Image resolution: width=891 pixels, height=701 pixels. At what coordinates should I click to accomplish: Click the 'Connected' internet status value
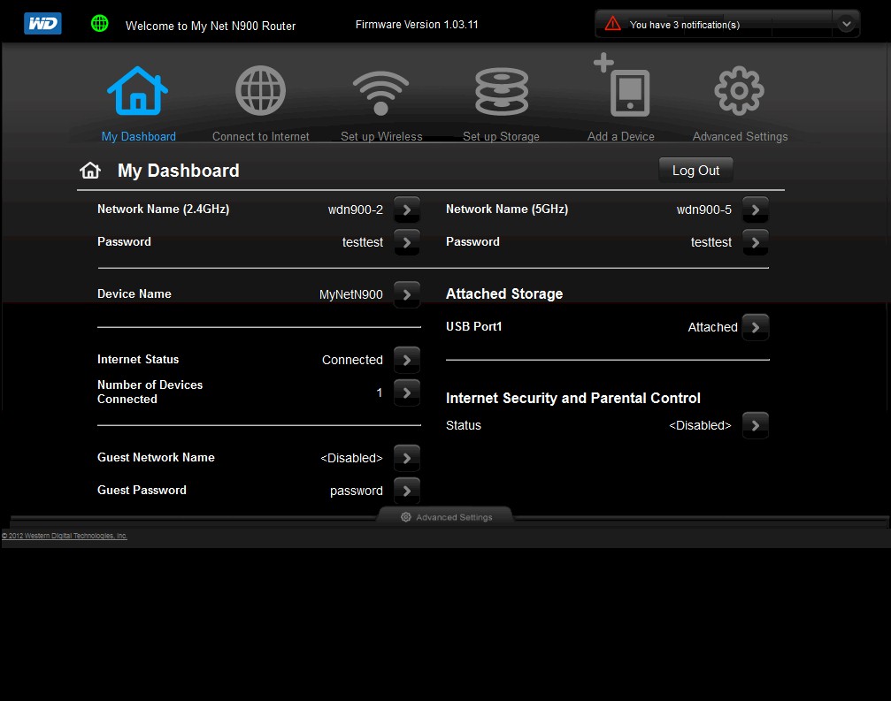coord(352,360)
